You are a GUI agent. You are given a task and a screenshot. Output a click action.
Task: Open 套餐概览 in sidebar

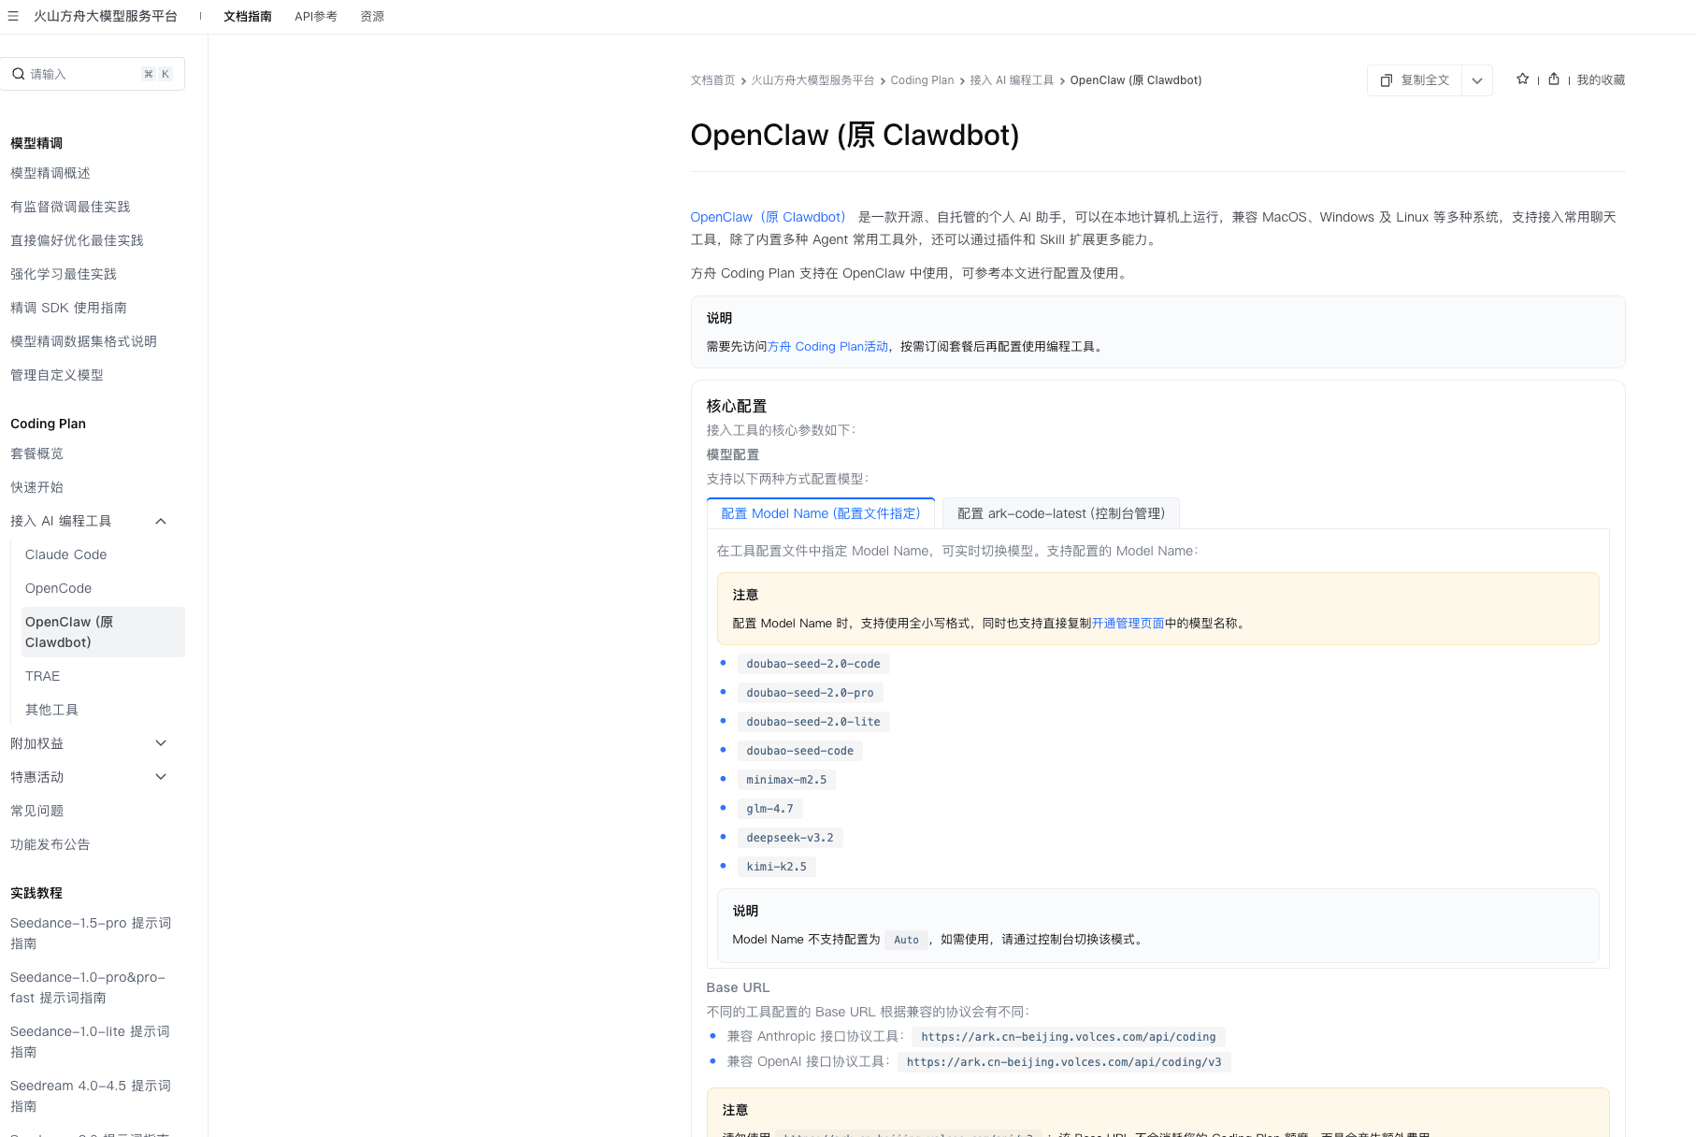pyautogui.click(x=37, y=453)
